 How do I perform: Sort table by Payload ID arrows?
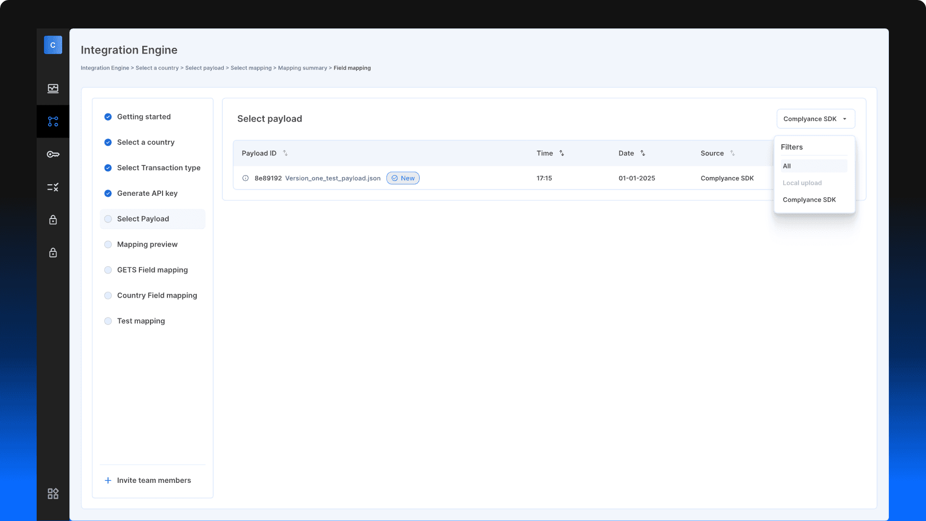(x=285, y=153)
